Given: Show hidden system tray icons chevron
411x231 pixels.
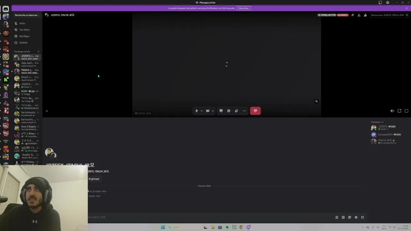Looking at the screenshot, I should (x=363, y=227).
